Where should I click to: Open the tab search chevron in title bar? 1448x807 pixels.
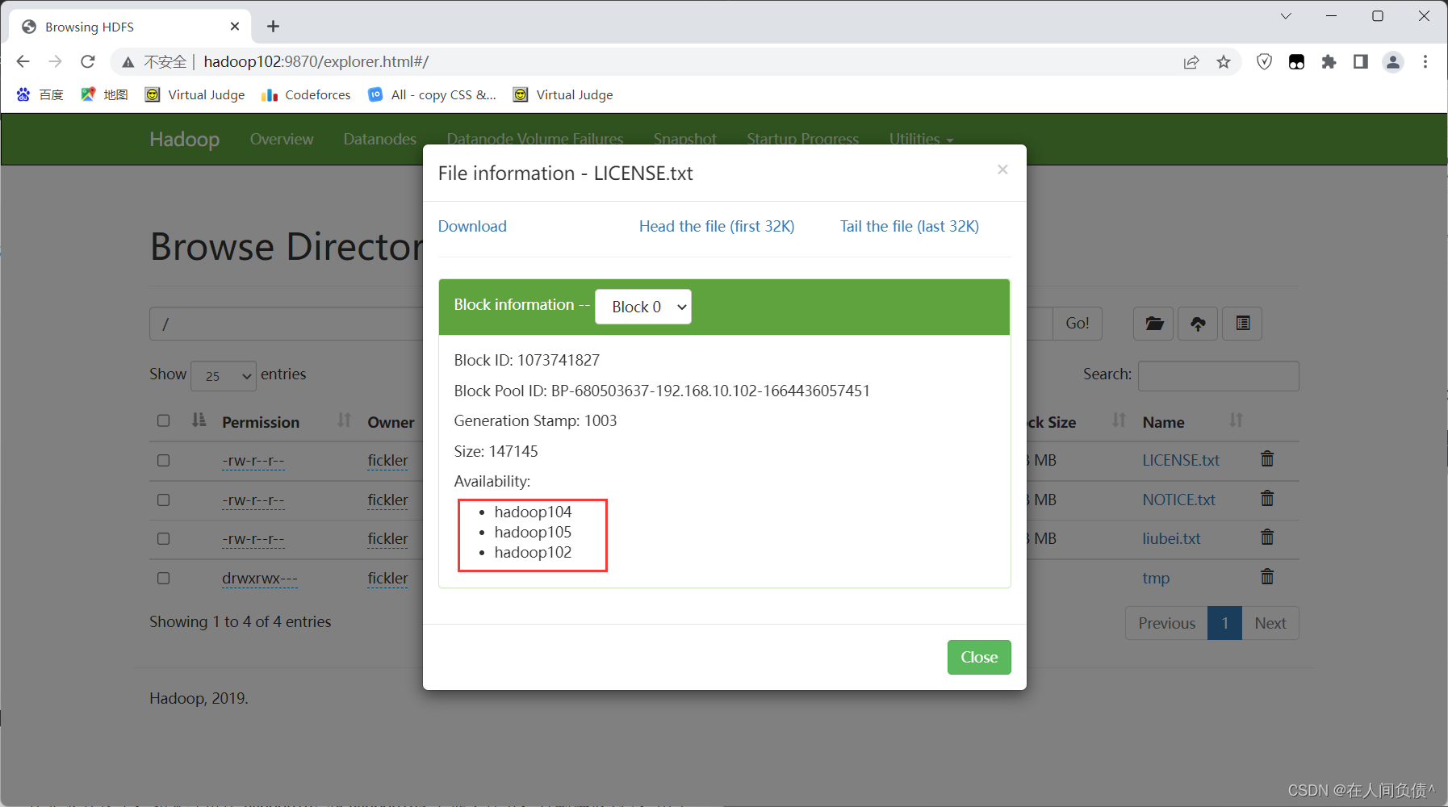[1286, 16]
